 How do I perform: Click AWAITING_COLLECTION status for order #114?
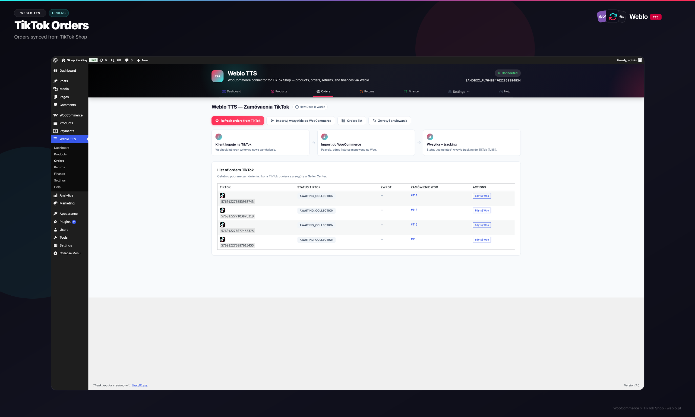tap(316, 196)
